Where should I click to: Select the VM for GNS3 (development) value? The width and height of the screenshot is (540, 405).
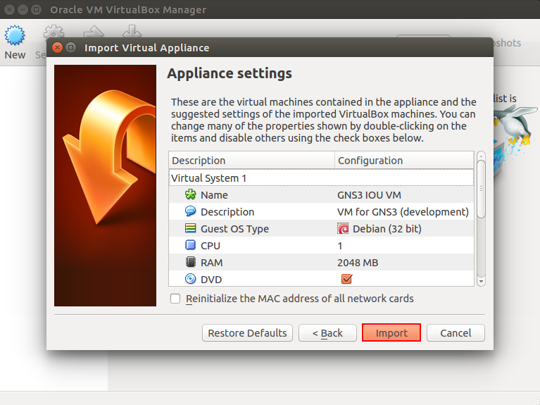[403, 211]
